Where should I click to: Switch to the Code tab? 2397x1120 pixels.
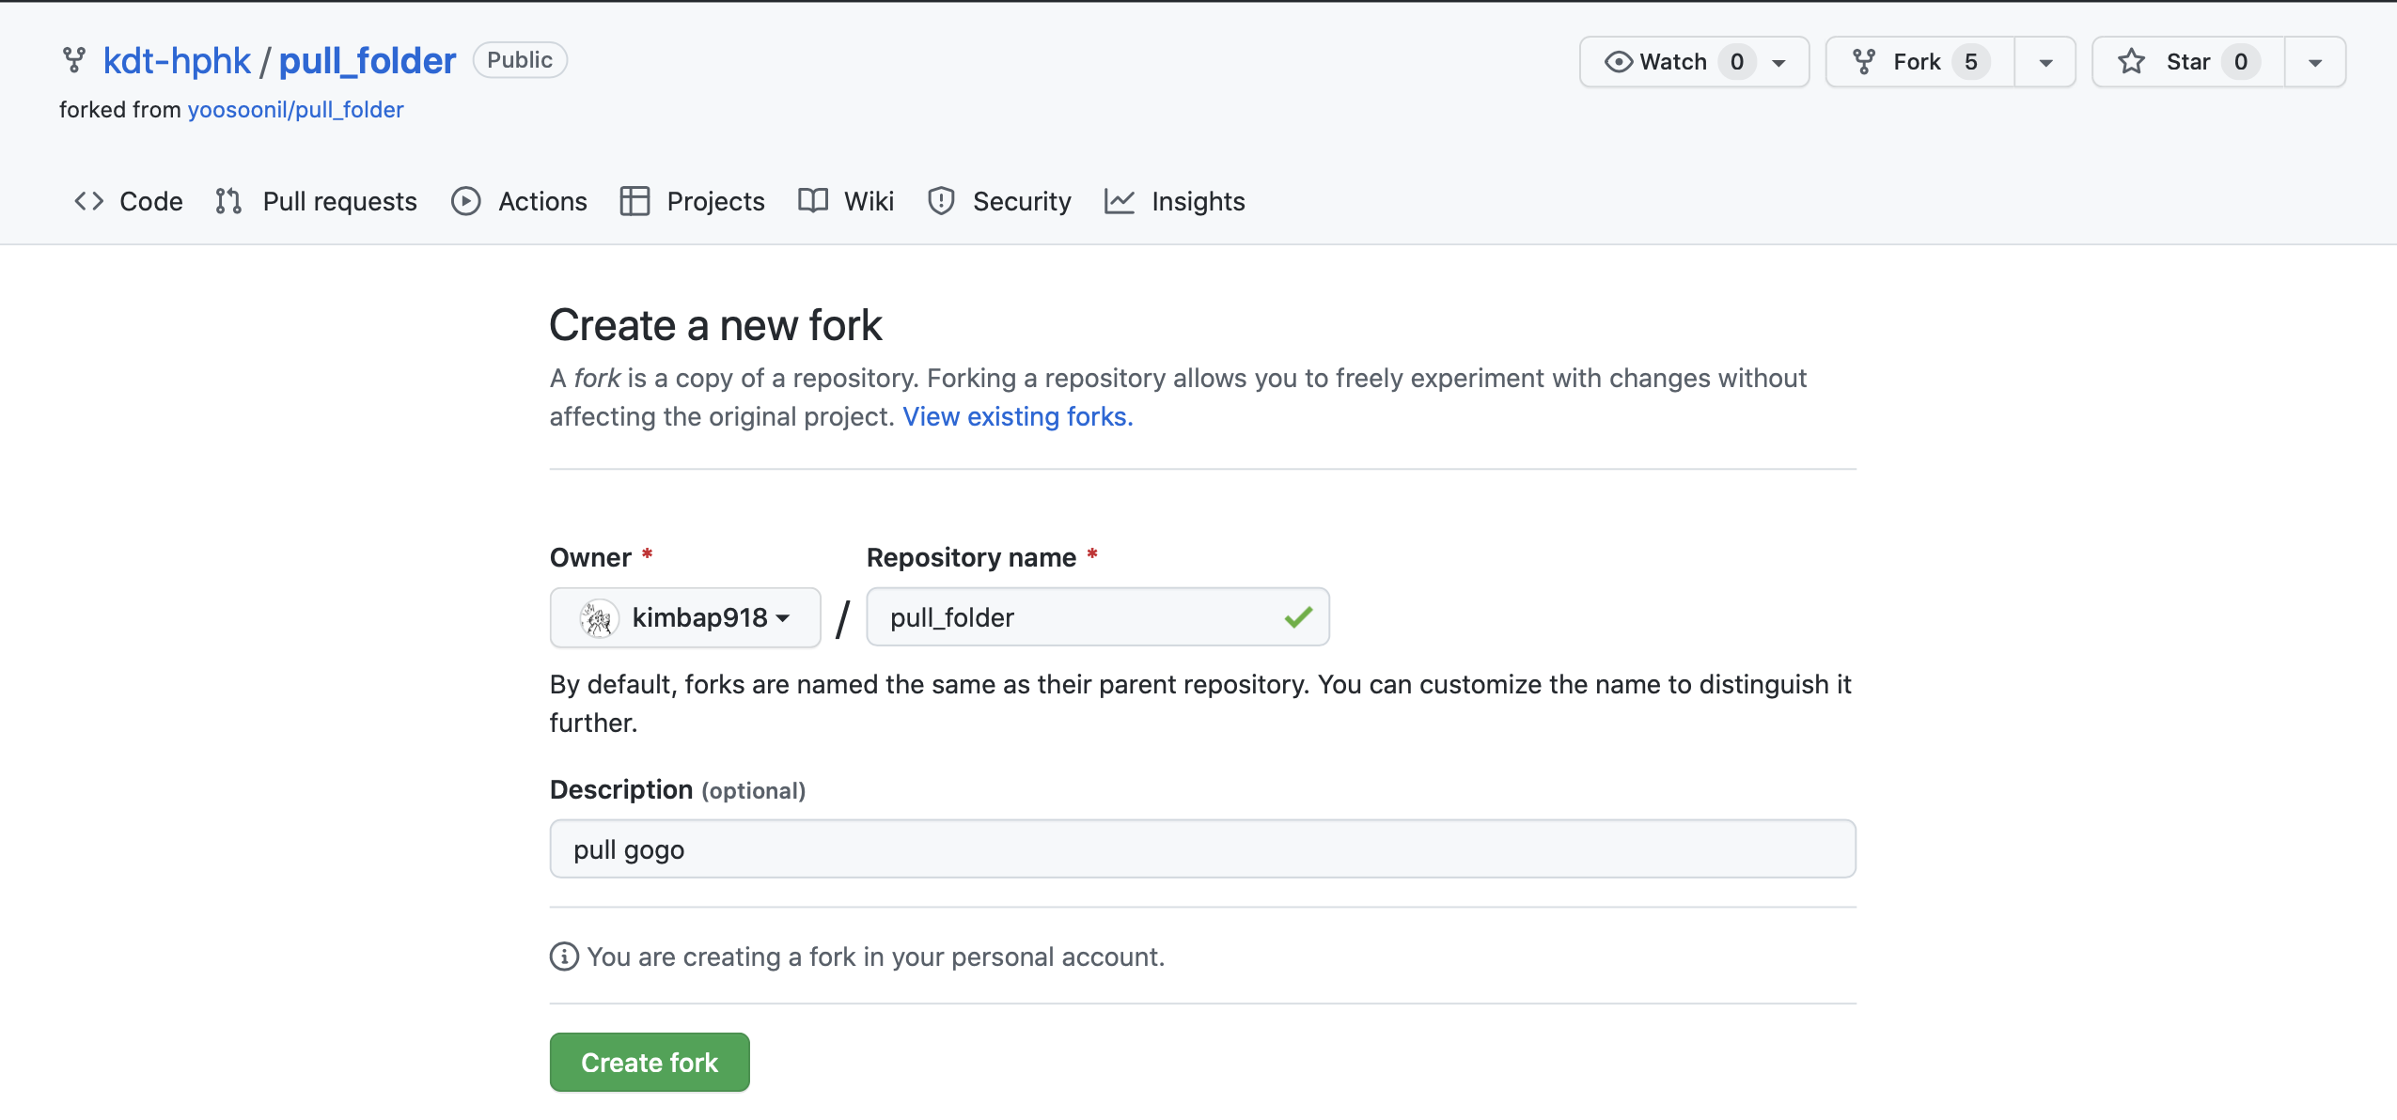click(129, 201)
